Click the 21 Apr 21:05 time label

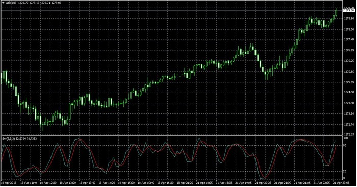coord(283,183)
